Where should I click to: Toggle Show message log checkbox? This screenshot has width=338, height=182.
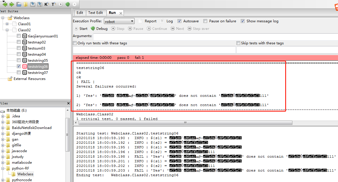243,21
